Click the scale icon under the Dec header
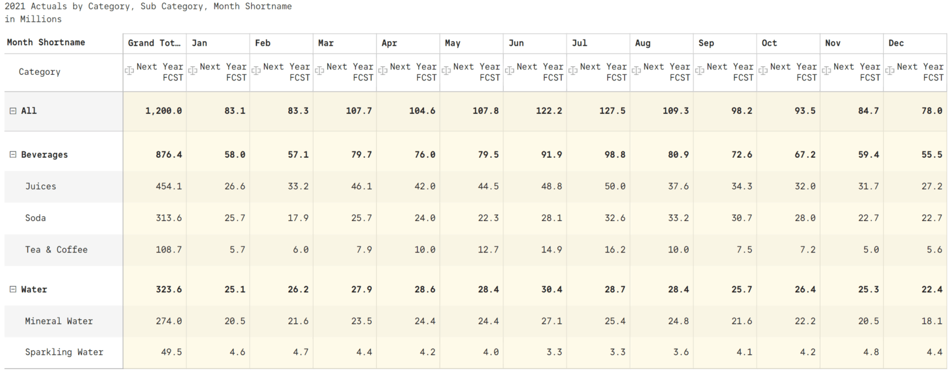The image size is (952, 372). coord(890,71)
